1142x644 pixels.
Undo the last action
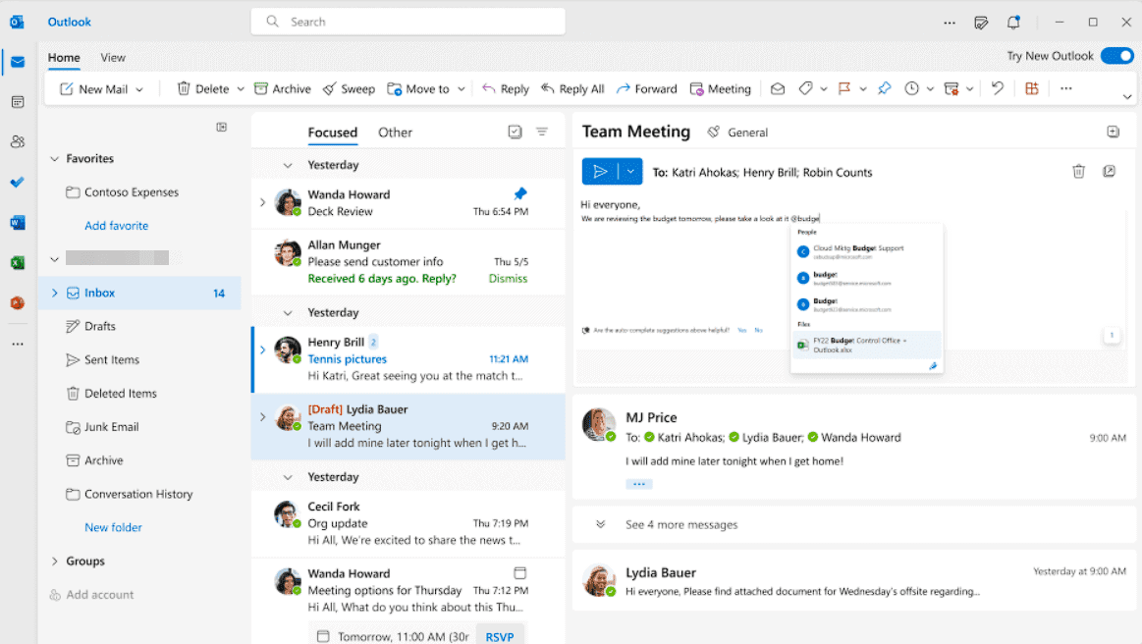pyautogui.click(x=998, y=89)
